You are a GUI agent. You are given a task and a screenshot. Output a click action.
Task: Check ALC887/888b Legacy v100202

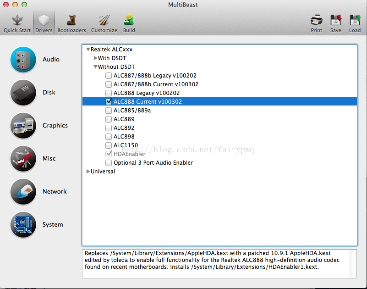coord(109,76)
